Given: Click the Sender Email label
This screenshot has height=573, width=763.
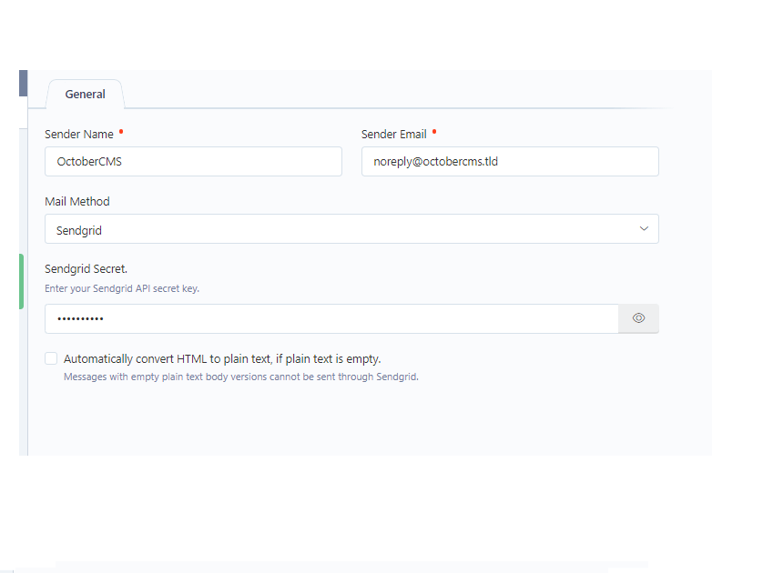Looking at the screenshot, I should 393,135.
